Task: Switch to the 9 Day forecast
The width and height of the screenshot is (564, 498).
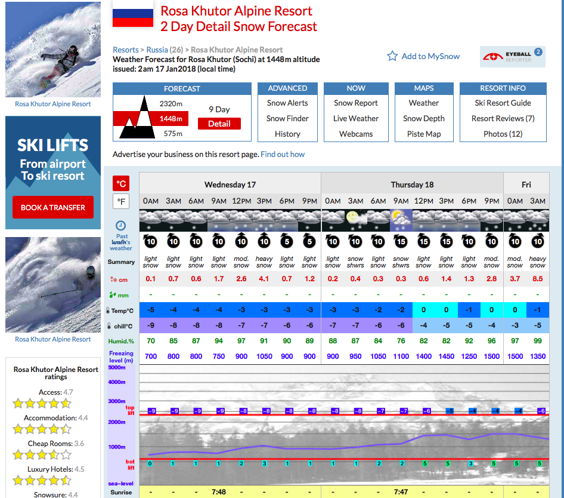Action: (x=219, y=109)
